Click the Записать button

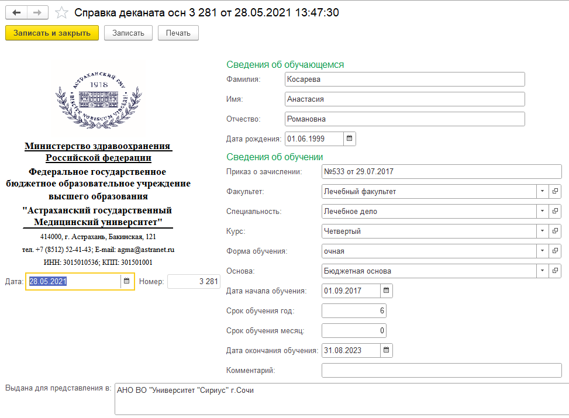click(128, 33)
